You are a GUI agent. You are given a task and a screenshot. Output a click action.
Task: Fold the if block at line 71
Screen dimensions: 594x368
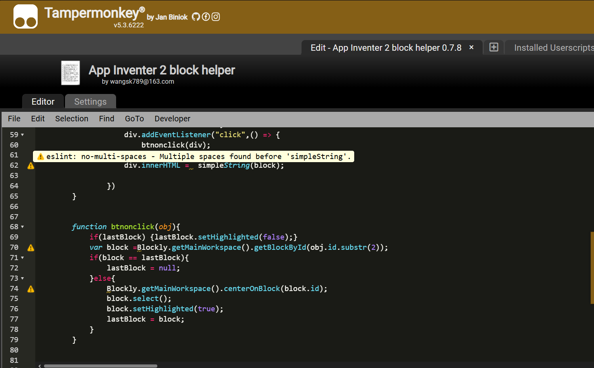(23, 258)
